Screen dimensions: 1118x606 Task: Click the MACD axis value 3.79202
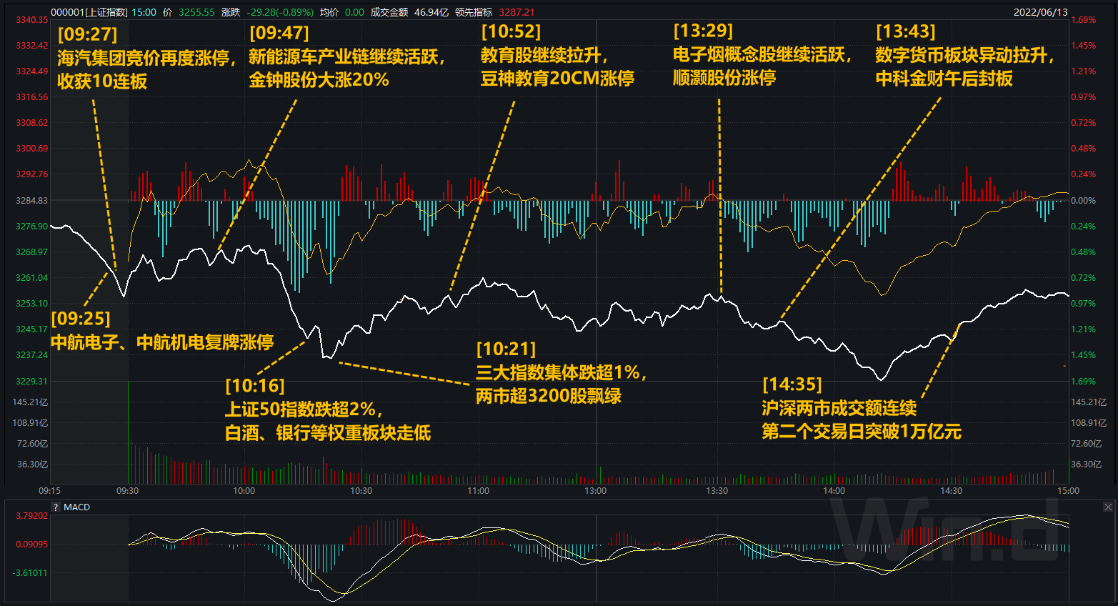(x=32, y=516)
